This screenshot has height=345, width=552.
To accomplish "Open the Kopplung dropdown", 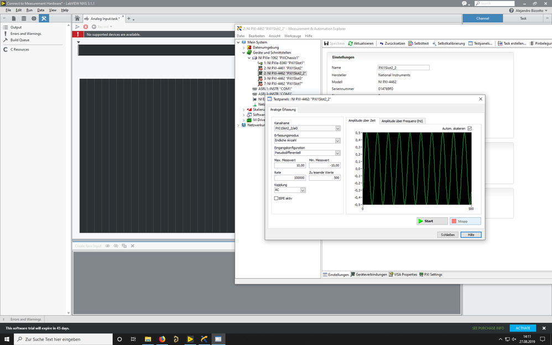I will coord(303,190).
